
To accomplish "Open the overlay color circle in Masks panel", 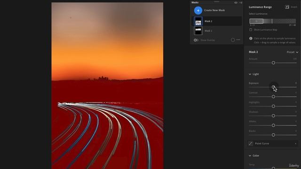I will (x=233, y=40).
